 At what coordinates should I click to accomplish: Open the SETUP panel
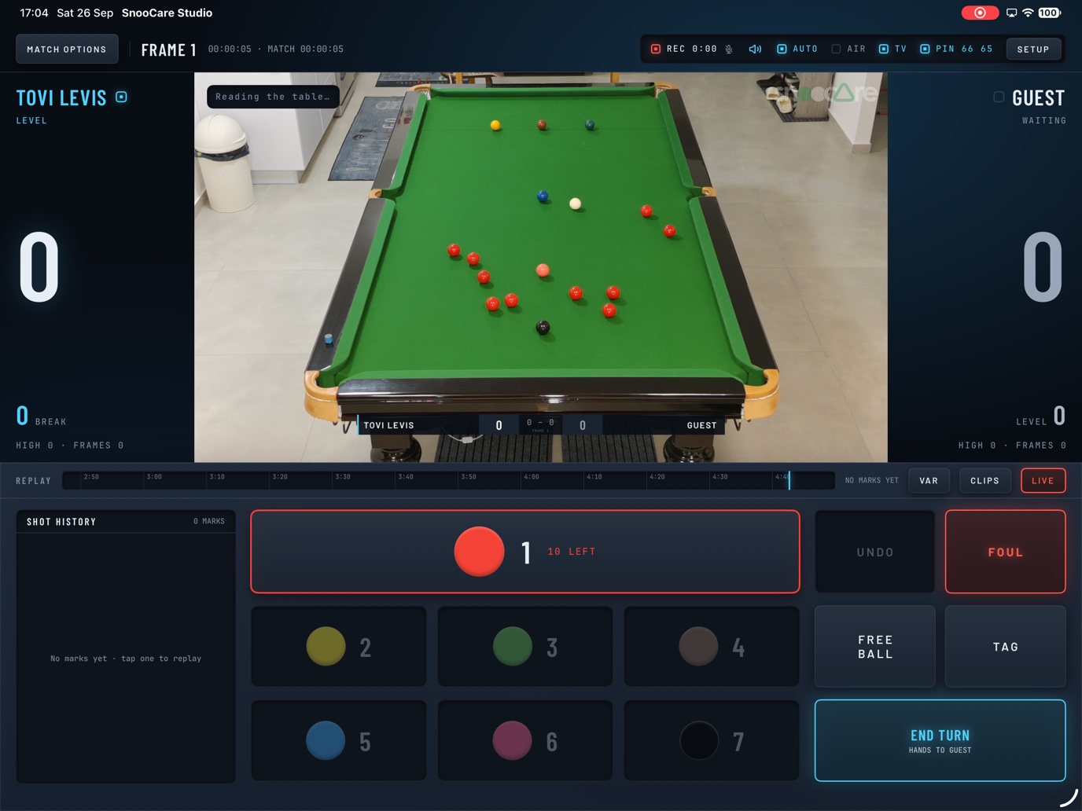[x=1033, y=49]
